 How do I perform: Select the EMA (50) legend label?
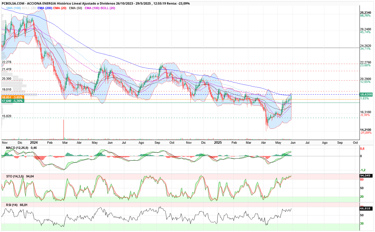(x=76, y=8)
